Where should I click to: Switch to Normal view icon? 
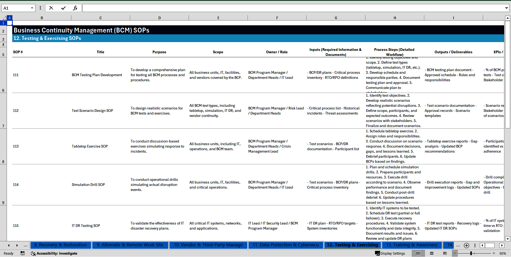click(x=418, y=253)
